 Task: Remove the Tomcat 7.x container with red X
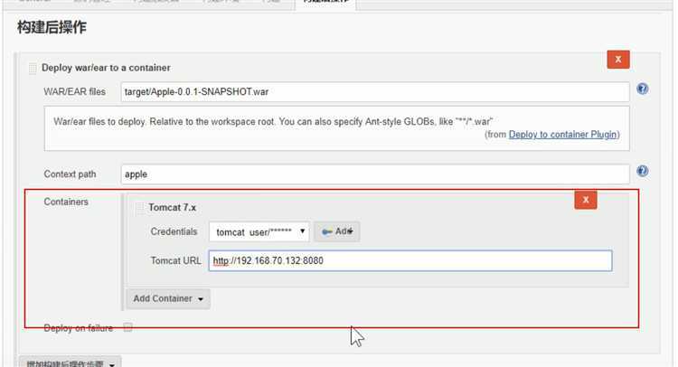point(586,200)
